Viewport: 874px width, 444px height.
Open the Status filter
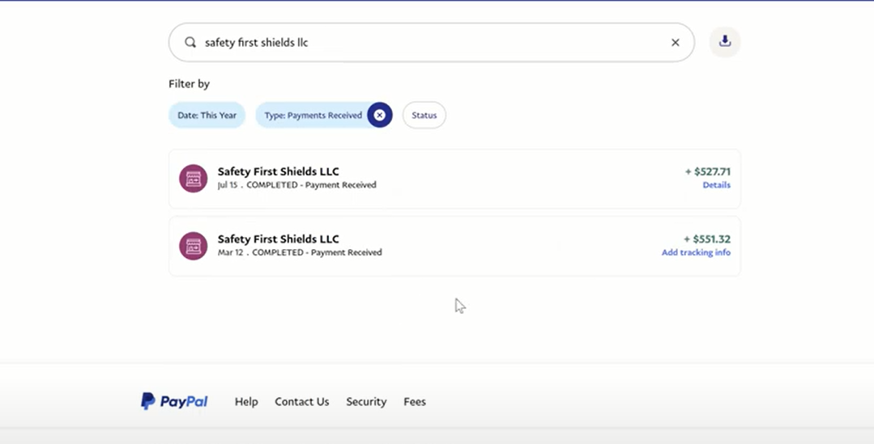click(x=424, y=115)
